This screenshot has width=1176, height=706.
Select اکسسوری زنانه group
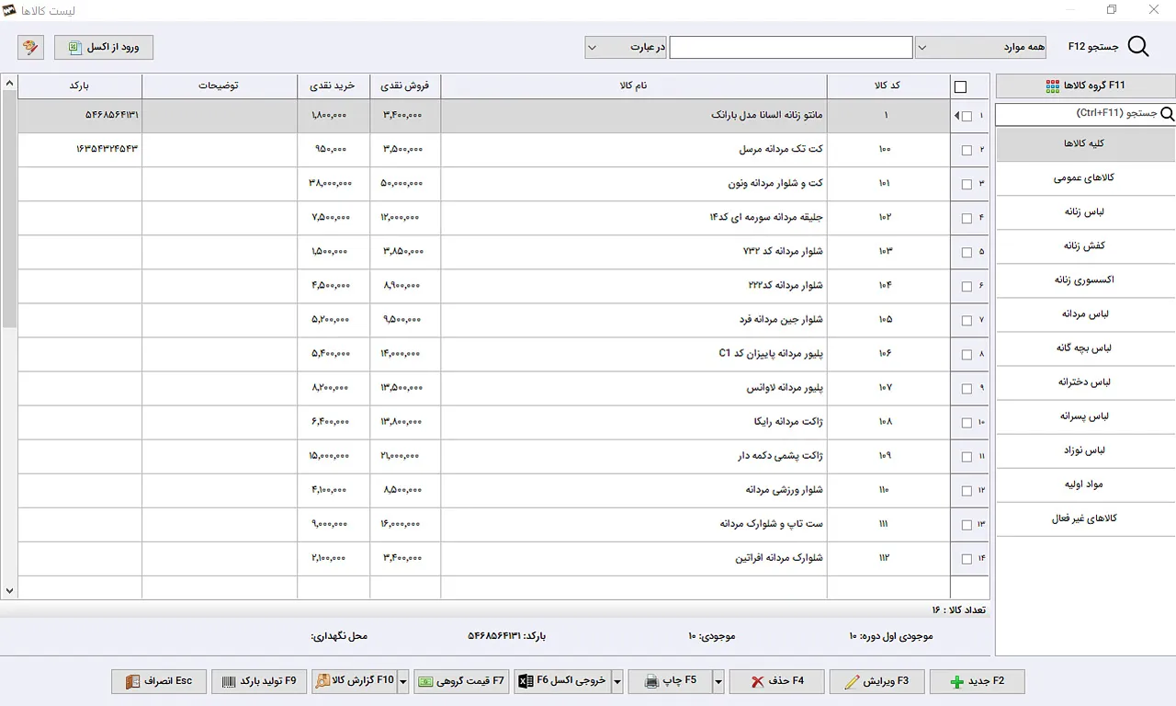coord(1085,280)
